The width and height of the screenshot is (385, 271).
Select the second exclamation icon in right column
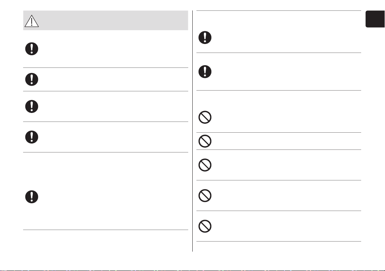pyautogui.click(x=205, y=72)
